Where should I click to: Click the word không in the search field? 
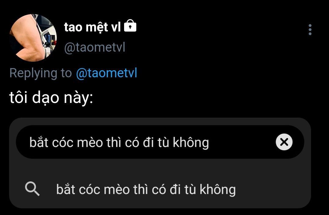191,143
